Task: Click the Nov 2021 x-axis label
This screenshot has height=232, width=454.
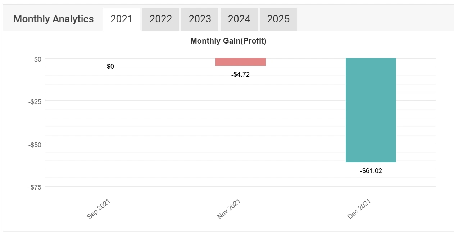Action: tap(229, 209)
